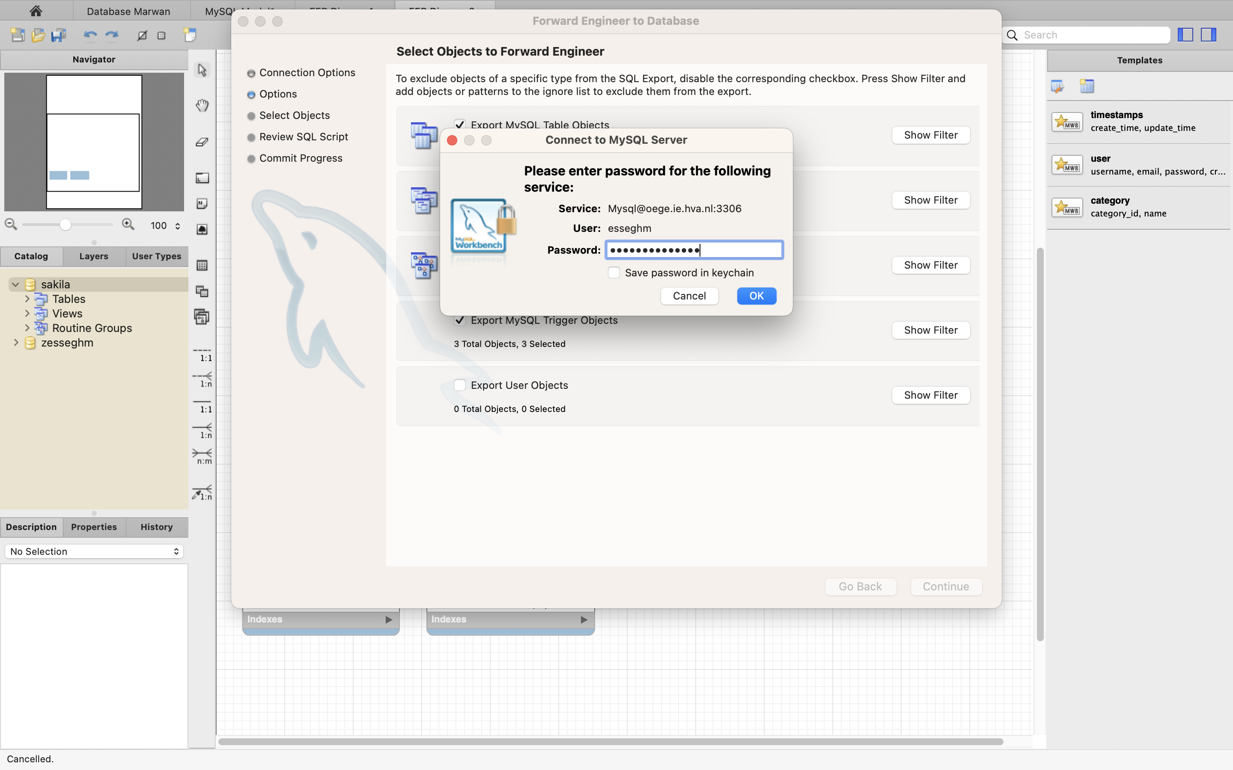Expand the zesseghm schema node
Image resolution: width=1233 pixels, height=770 pixels.
point(16,343)
